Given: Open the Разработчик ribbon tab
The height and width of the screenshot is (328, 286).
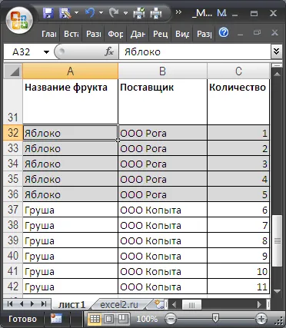Looking at the screenshot, I should pos(205,34).
